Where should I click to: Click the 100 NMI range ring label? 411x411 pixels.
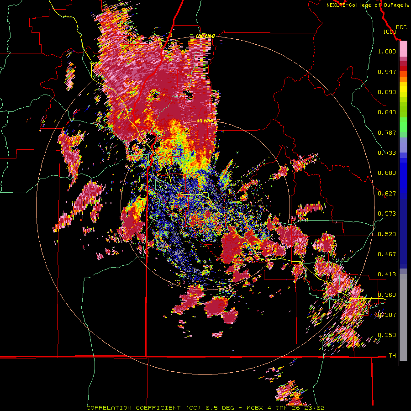pos(205,36)
